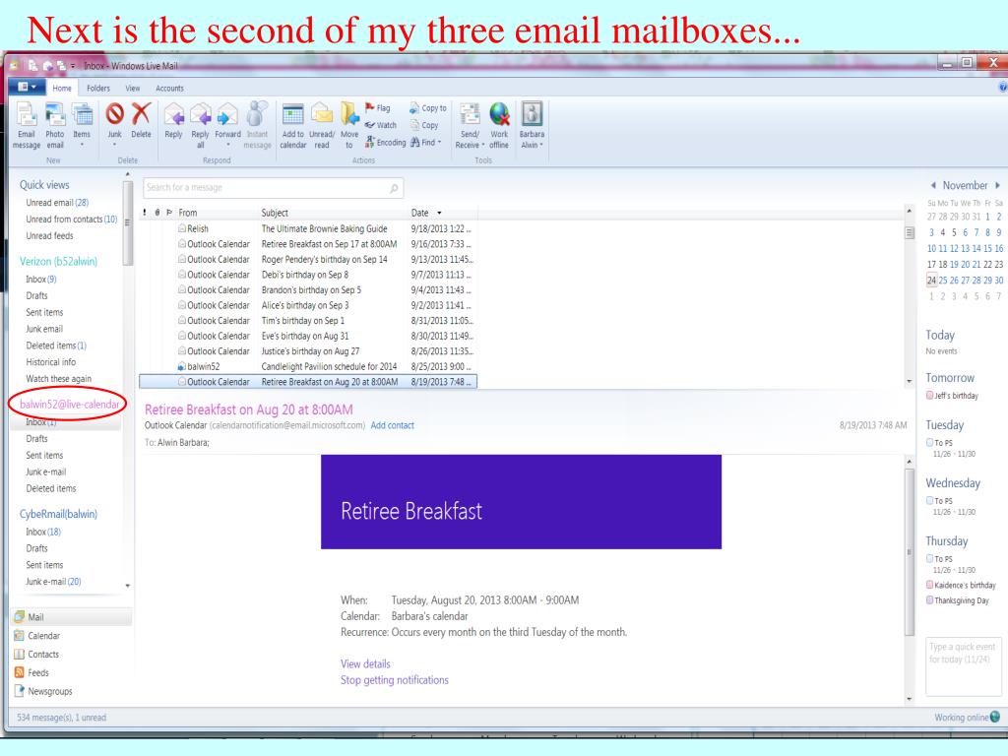Reply to the selected email

pyautogui.click(x=173, y=121)
